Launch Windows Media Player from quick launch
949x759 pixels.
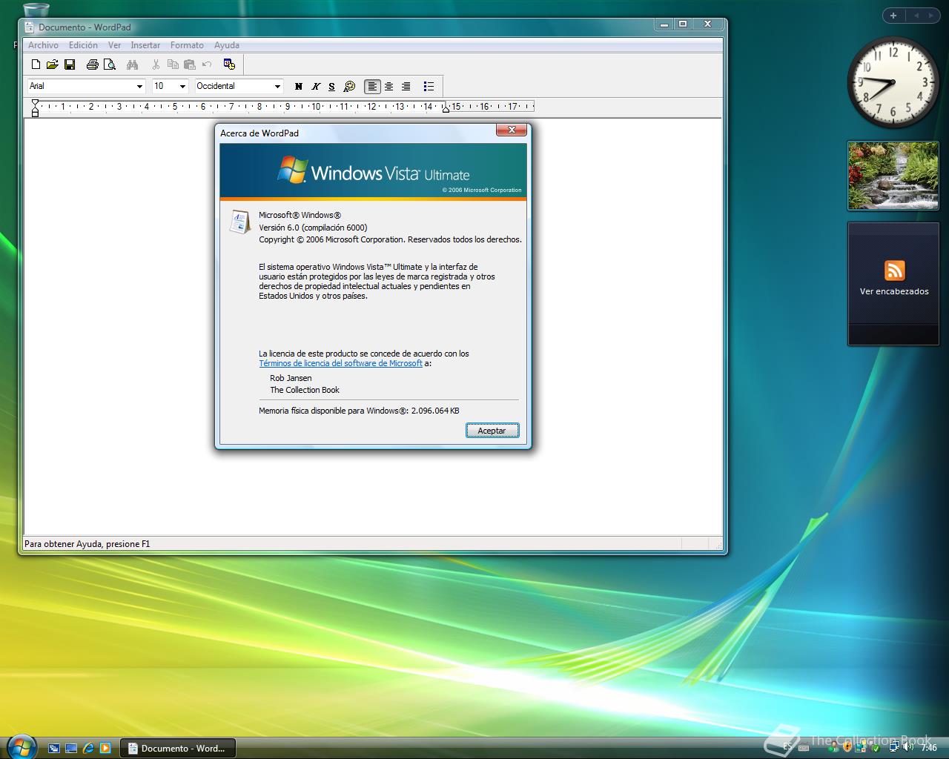[x=105, y=749]
